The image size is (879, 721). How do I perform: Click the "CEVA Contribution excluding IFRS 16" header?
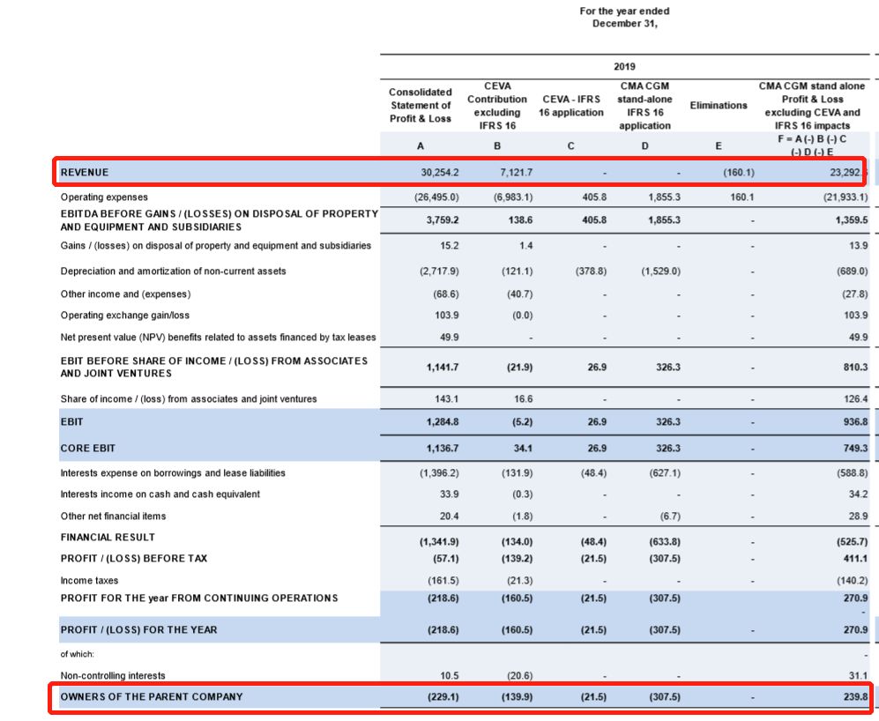pos(497,106)
